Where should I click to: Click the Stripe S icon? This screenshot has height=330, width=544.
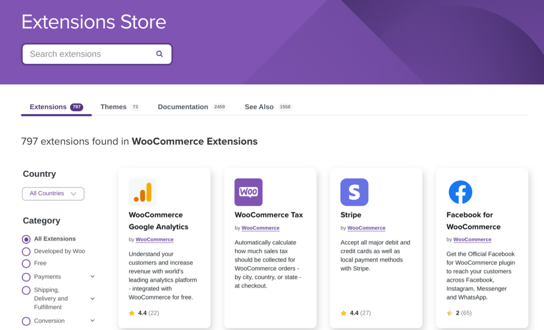[x=355, y=192]
